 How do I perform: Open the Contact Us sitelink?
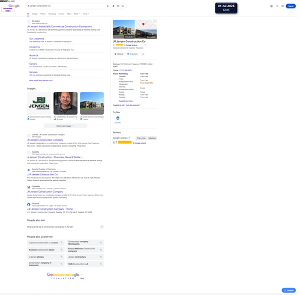[35, 47]
